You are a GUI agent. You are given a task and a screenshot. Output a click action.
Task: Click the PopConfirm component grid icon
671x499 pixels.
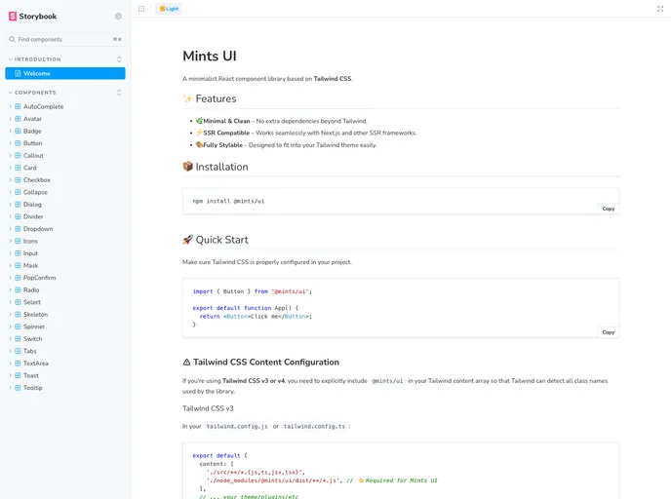18,278
